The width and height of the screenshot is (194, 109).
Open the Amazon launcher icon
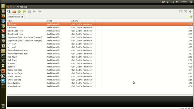click(3, 46)
